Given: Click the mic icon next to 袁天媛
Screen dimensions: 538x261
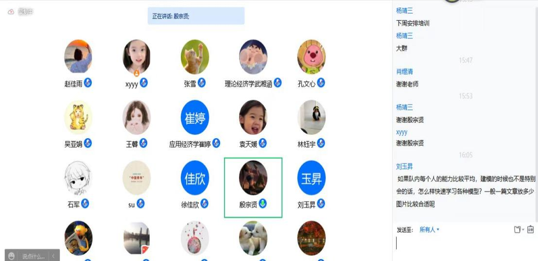Looking at the screenshot, I should coord(263,143).
